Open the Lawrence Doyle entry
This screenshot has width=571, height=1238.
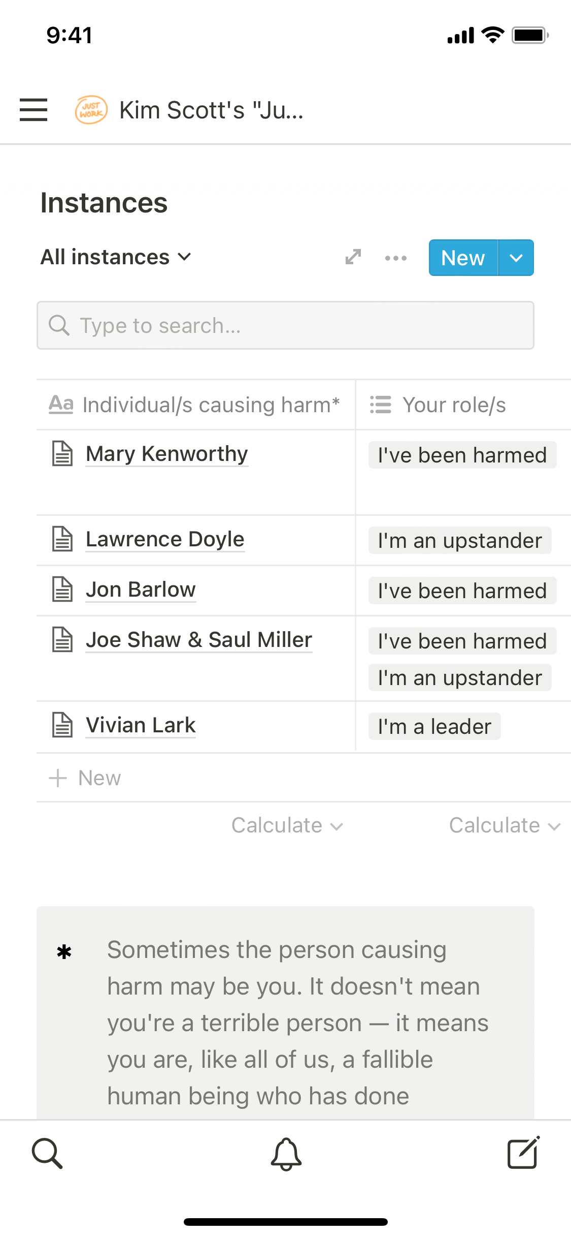click(165, 539)
